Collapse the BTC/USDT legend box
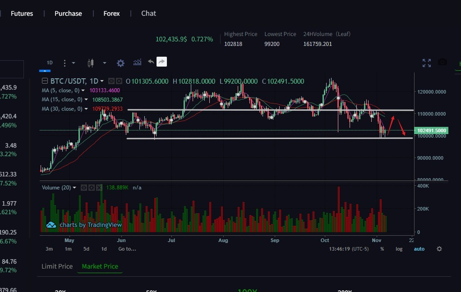461x292 pixels. (44, 81)
